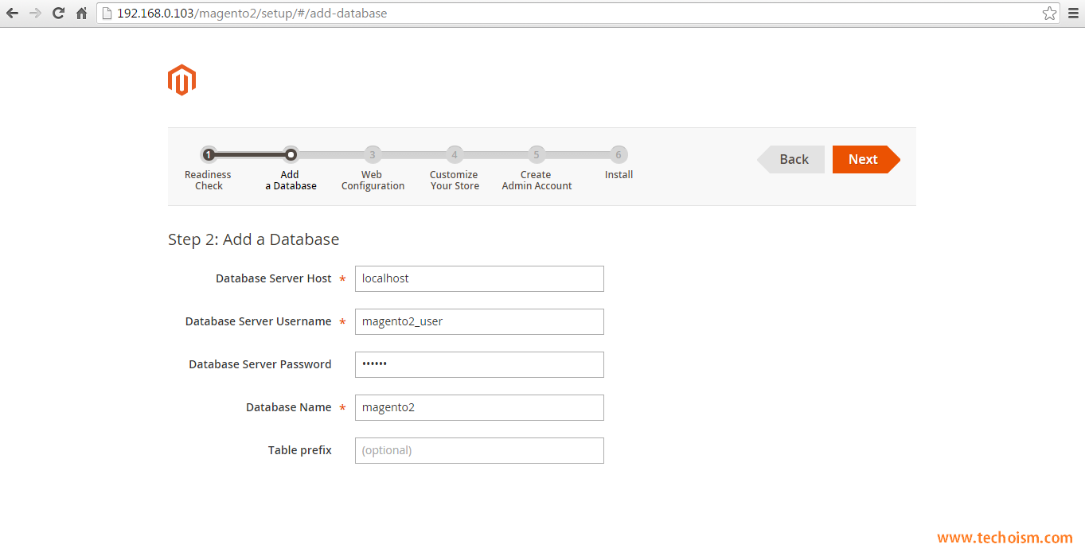Select step 3 Web Configuration marker
The width and height of the screenshot is (1085, 556).
tap(372, 154)
